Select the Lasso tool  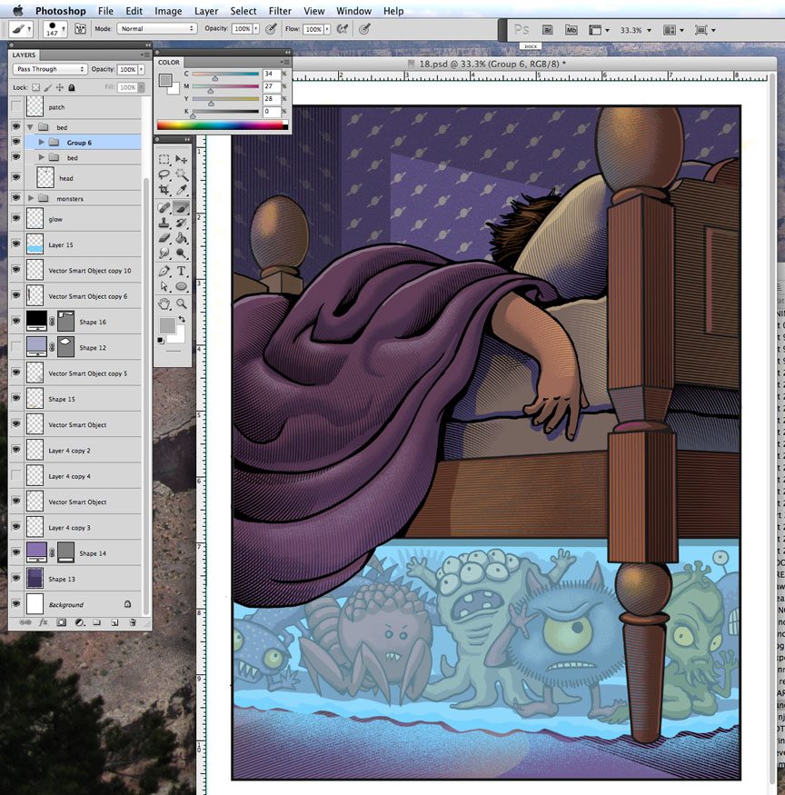click(x=164, y=175)
